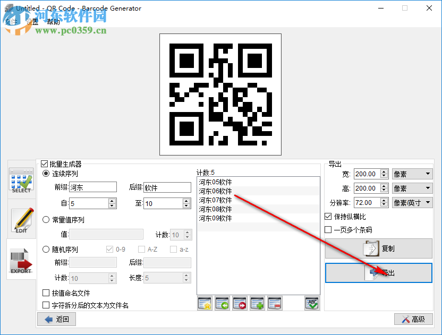Viewport: 442px width, 335px height.
Task: Select the 随机序列 radio button
Action: [x=46, y=250]
